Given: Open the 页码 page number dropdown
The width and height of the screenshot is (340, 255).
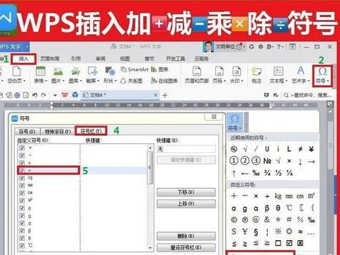Looking at the screenshot, I should point(219,75).
